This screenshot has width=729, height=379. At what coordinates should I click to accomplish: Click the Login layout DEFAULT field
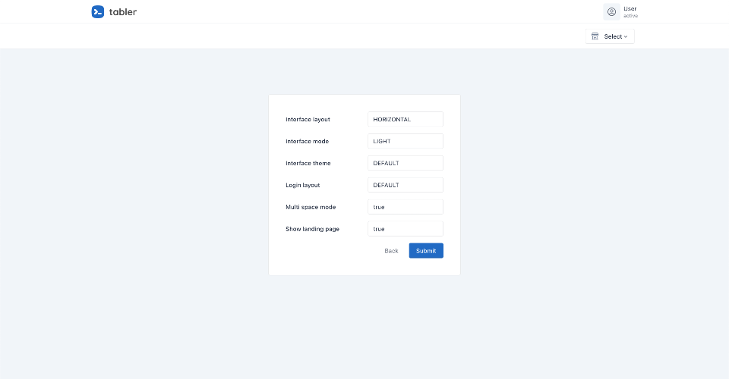click(406, 185)
